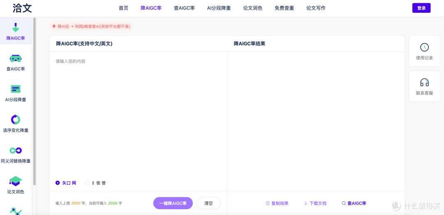Select the 查AIGC率 goggles sidebar icon
The height and width of the screenshot is (215, 444).
16,58
